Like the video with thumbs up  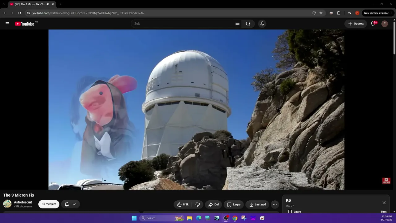(x=183, y=204)
